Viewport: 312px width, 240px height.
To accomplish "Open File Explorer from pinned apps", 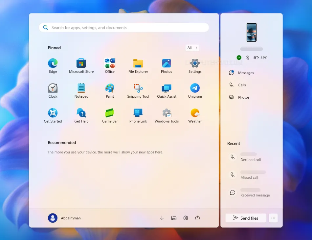I will click(138, 66).
